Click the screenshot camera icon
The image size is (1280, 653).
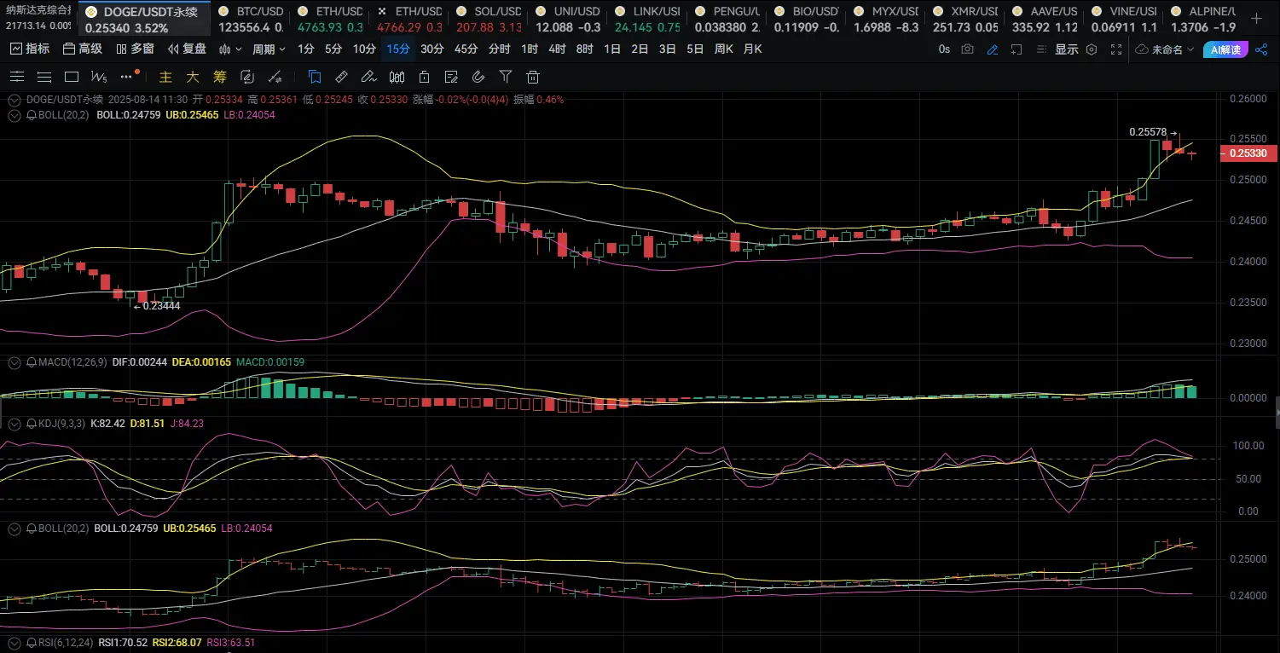(967, 49)
